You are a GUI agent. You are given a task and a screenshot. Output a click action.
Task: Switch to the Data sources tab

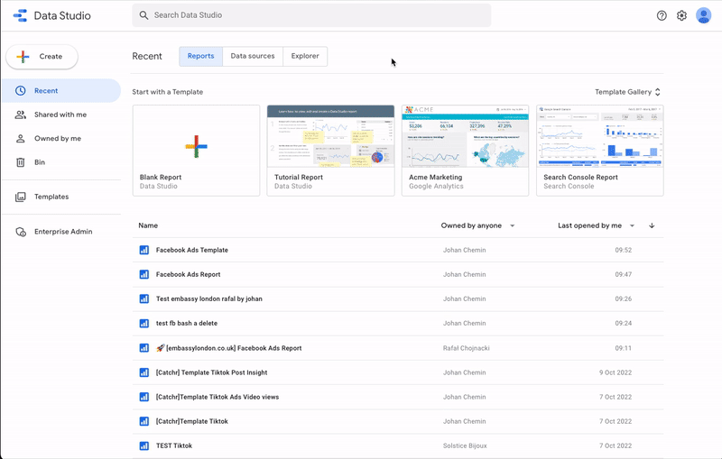(253, 56)
